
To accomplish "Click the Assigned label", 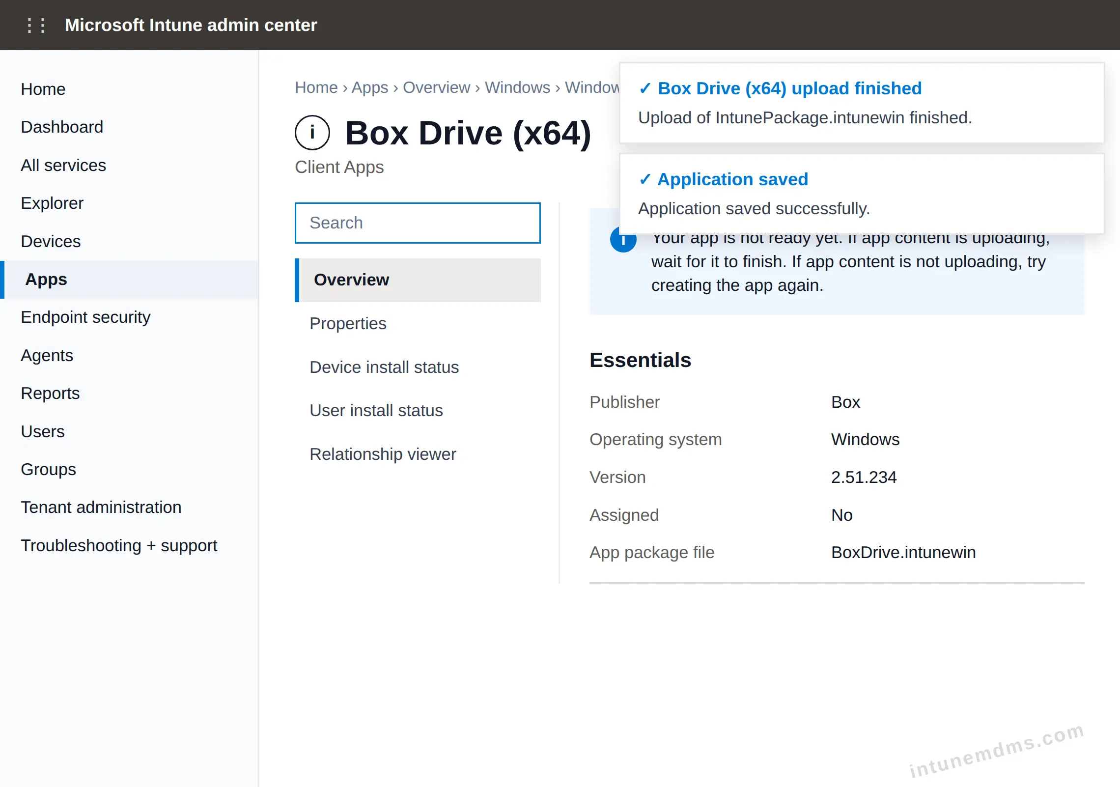I will click(624, 515).
